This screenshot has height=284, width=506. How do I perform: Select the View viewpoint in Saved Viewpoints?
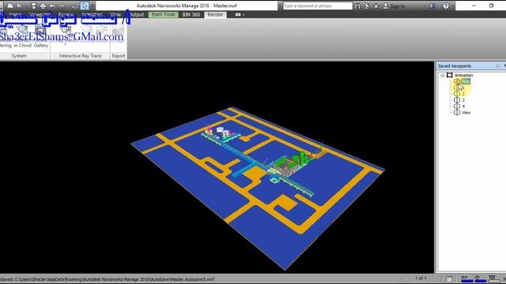[466, 112]
